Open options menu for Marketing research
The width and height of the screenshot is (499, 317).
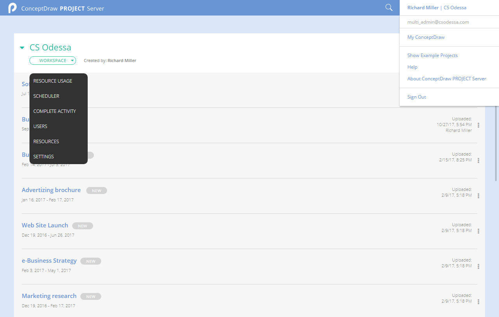click(x=478, y=301)
